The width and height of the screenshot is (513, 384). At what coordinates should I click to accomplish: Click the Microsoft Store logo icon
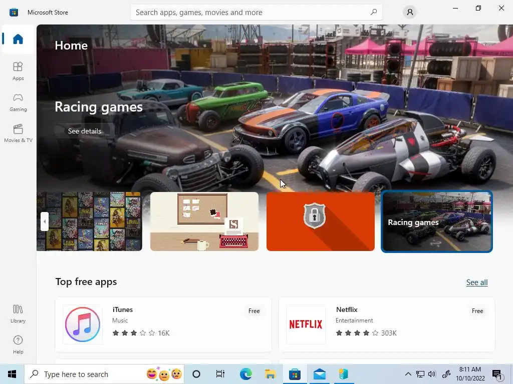(x=14, y=12)
